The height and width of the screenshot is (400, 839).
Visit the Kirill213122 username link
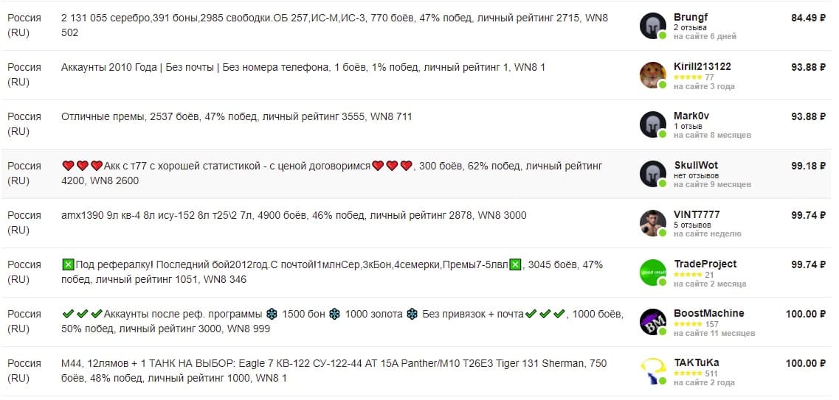pyautogui.click(x=702, y=66)
